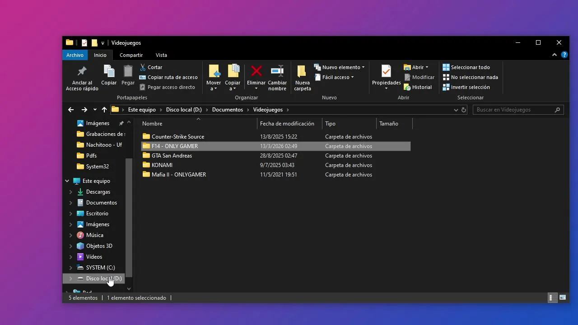
Task: Expand the Descargas tree node
Action: (x=71, y=192)
